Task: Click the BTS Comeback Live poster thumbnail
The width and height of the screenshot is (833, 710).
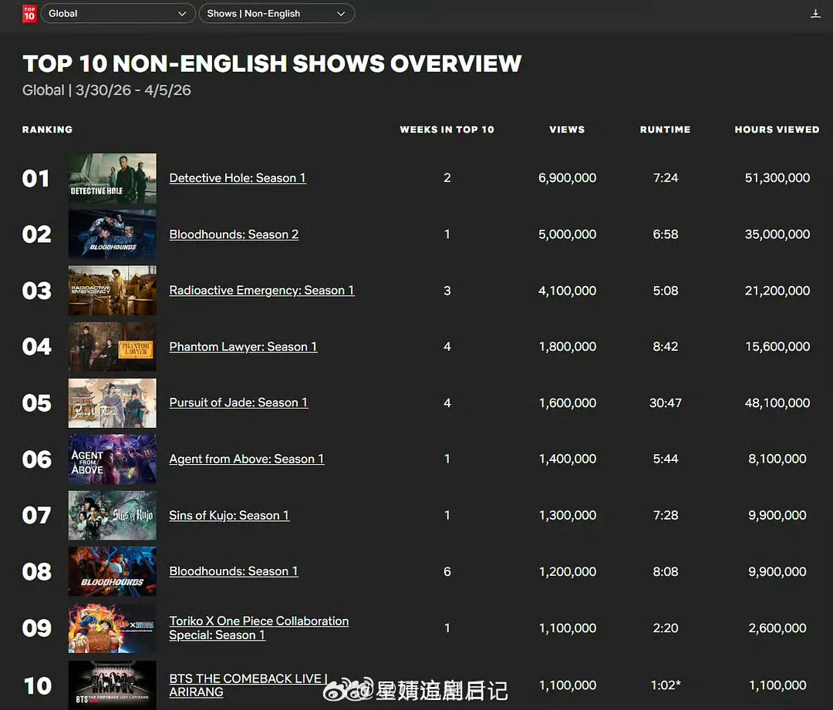Action: point(112,685)
